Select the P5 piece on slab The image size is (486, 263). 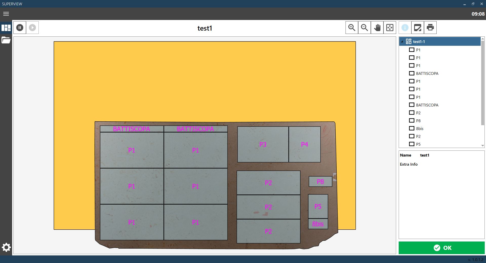(x=318, y=206)
